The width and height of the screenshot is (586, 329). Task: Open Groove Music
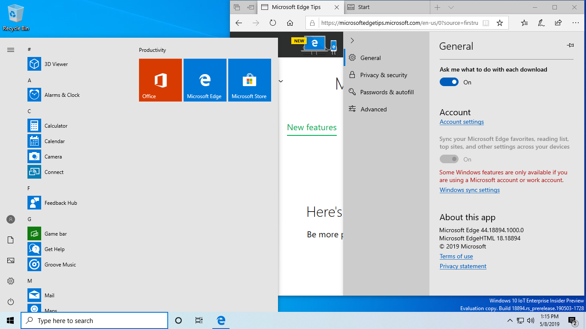[34, 265]
